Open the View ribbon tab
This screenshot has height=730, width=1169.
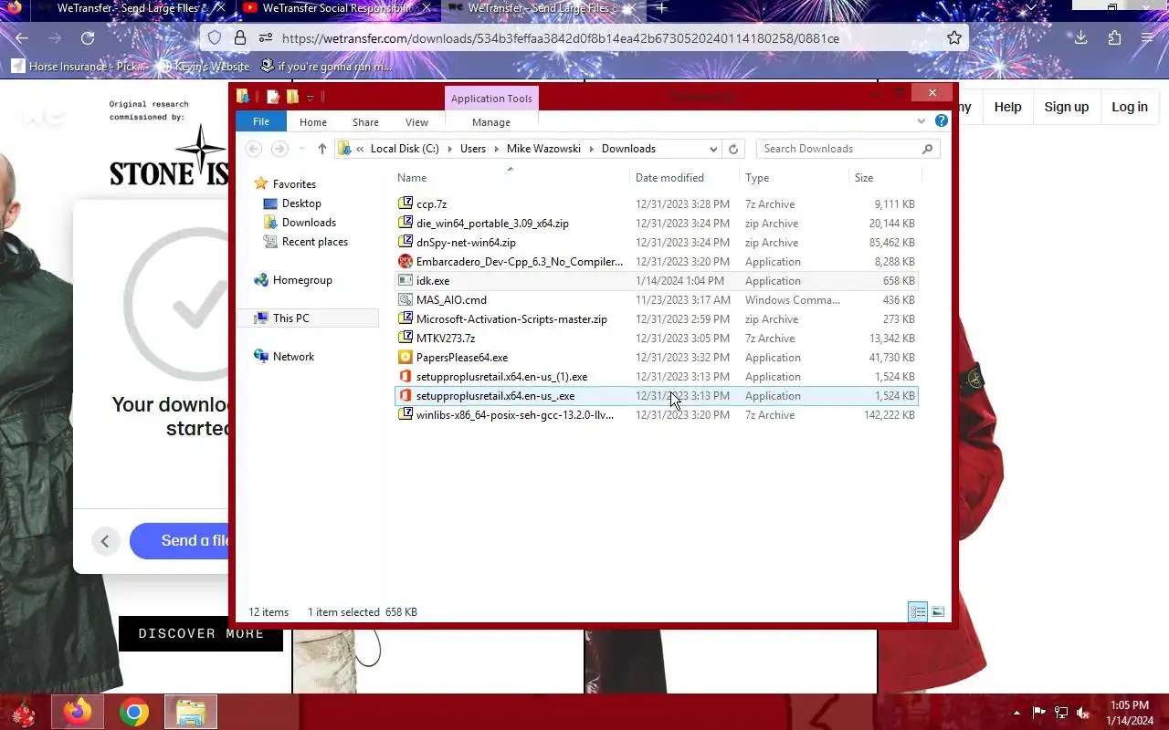pos(416,122)
